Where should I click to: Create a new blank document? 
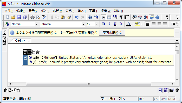pos(8,17)
